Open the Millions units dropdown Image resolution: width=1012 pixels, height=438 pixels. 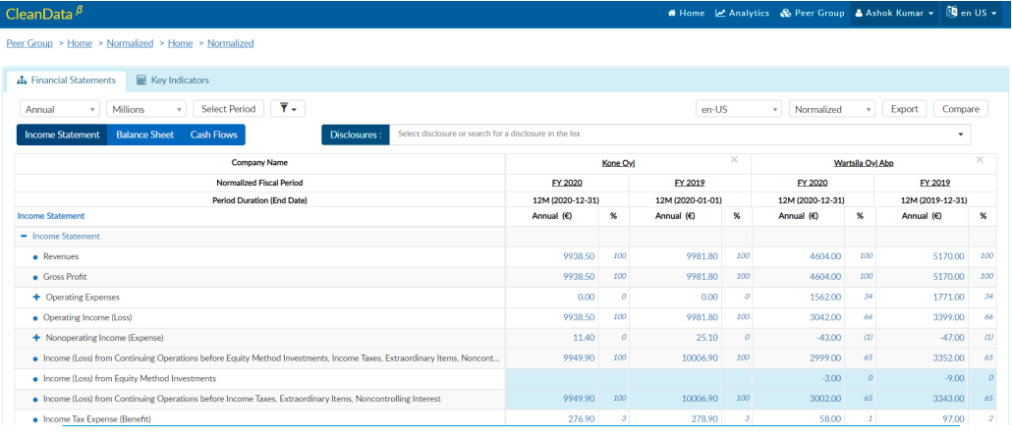pos(145,109)
